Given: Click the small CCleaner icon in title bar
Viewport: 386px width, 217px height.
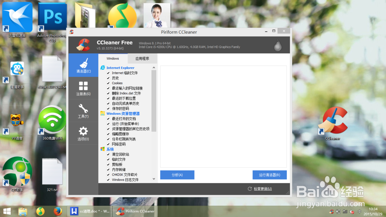Looking at the screenshot, I should pyautogui.click(x=72, y=32).
